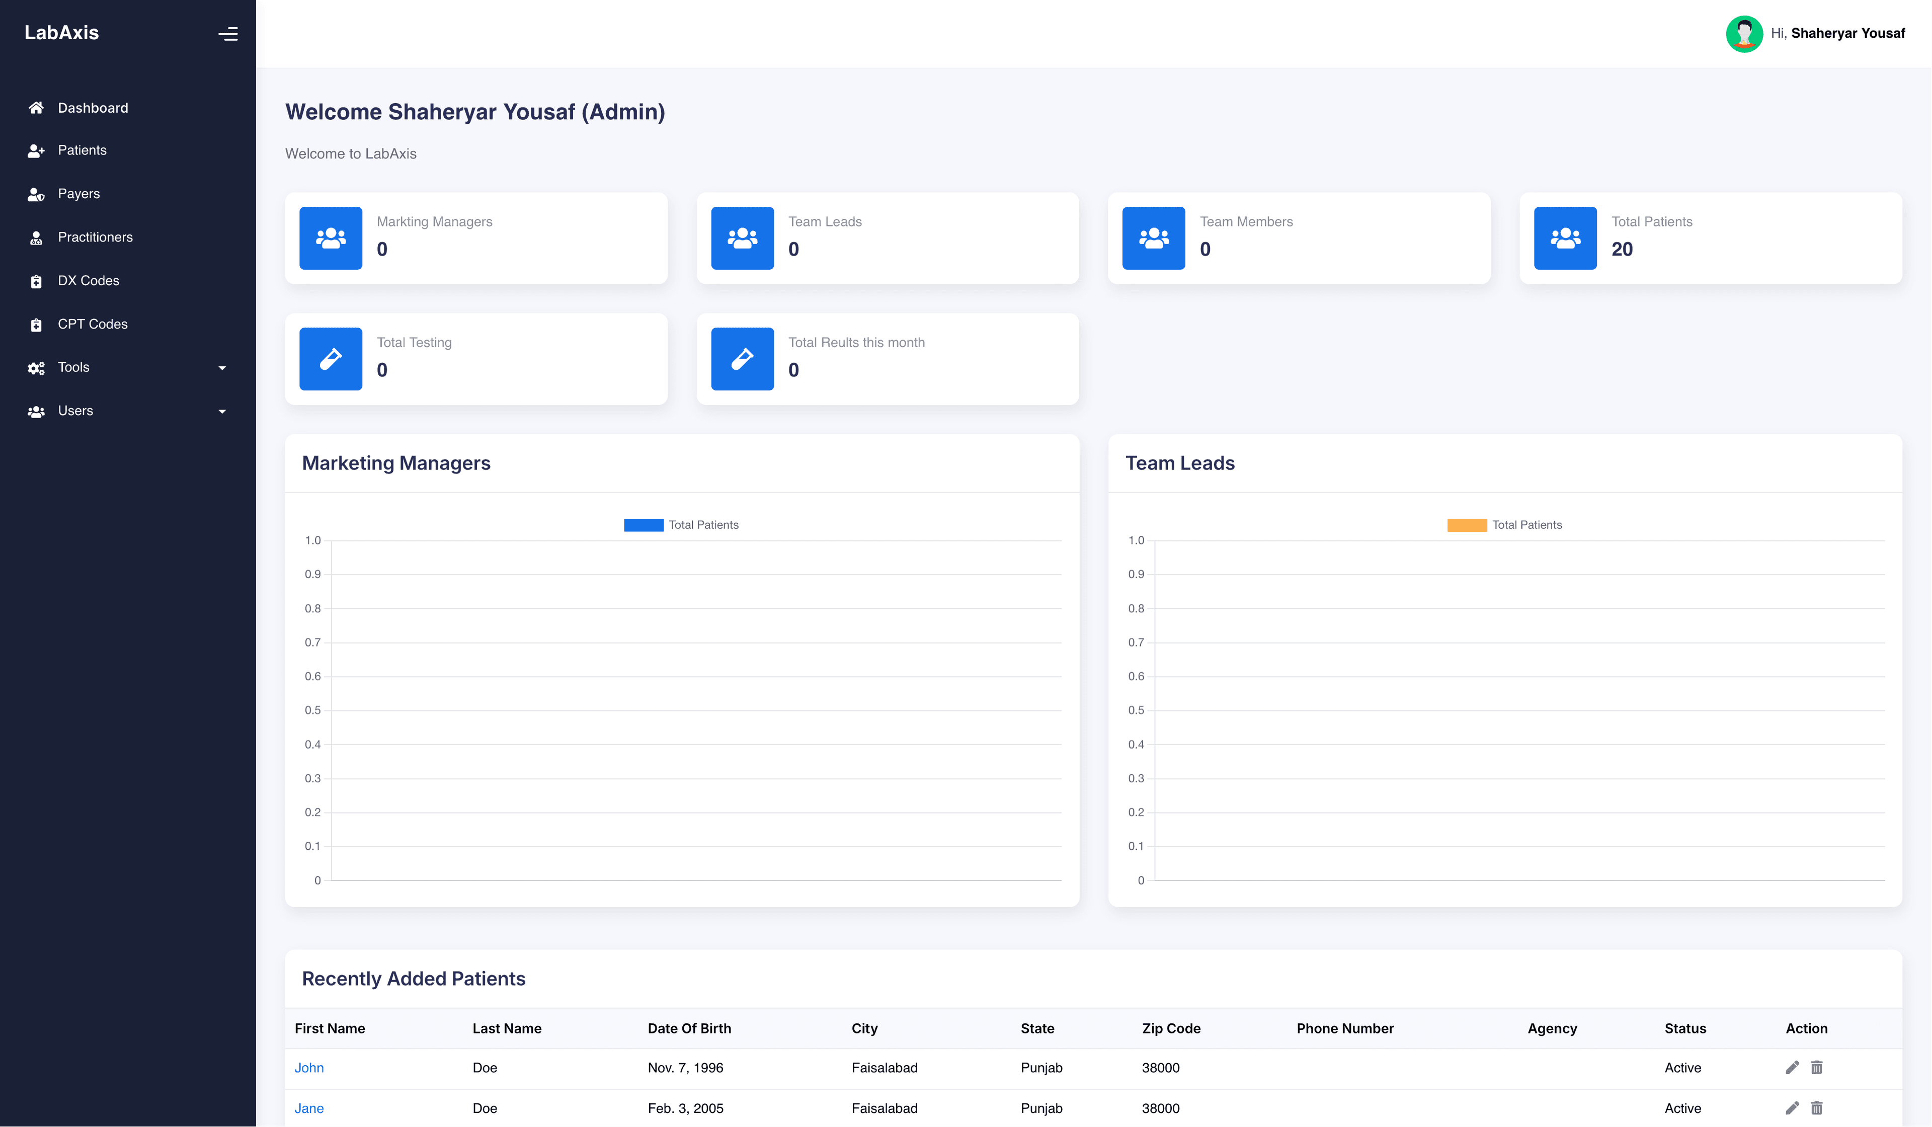Open Jane patient link
This screenshot has width=1932, height=1127.
309,1108
